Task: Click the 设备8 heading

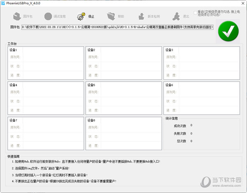Action: click(x=91, y=121)
